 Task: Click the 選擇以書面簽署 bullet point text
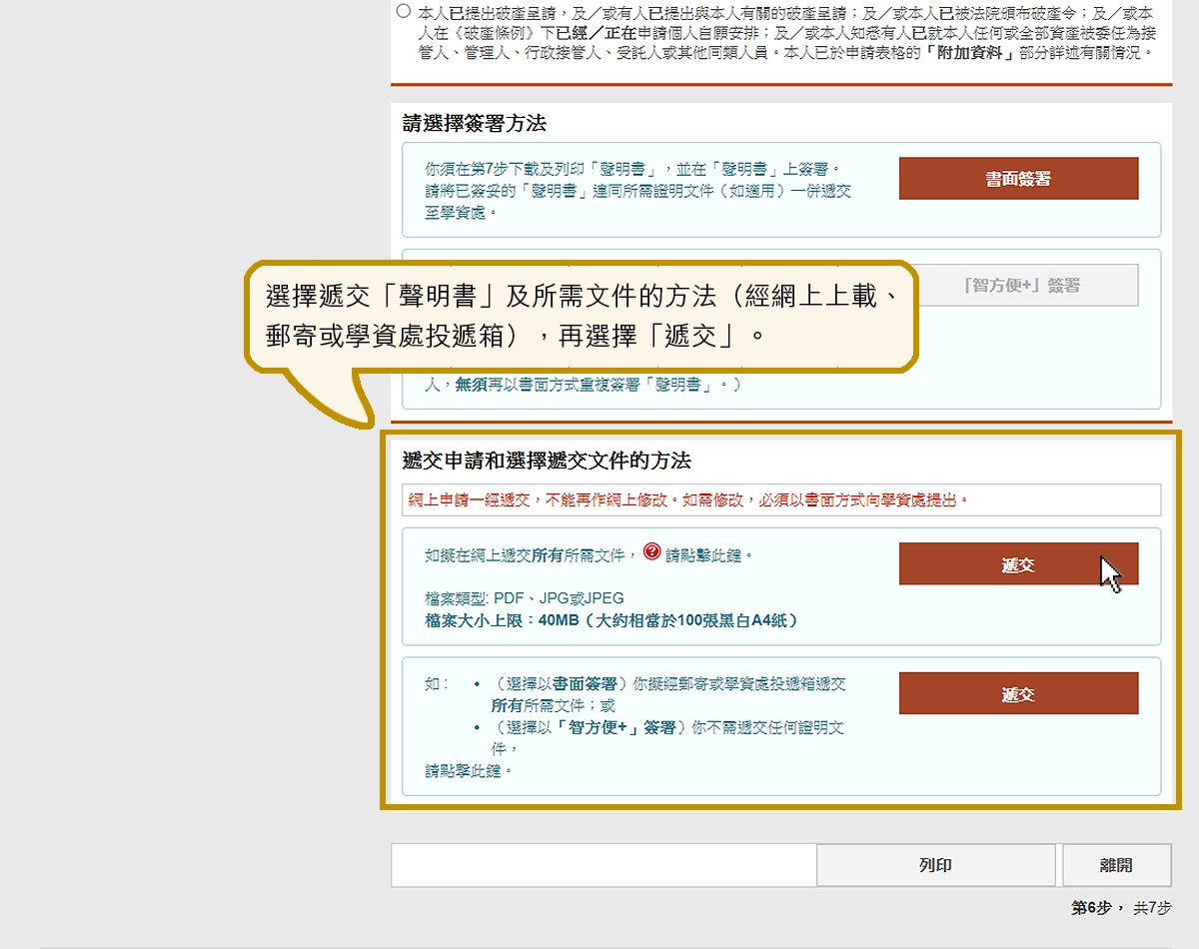(669, 693)
